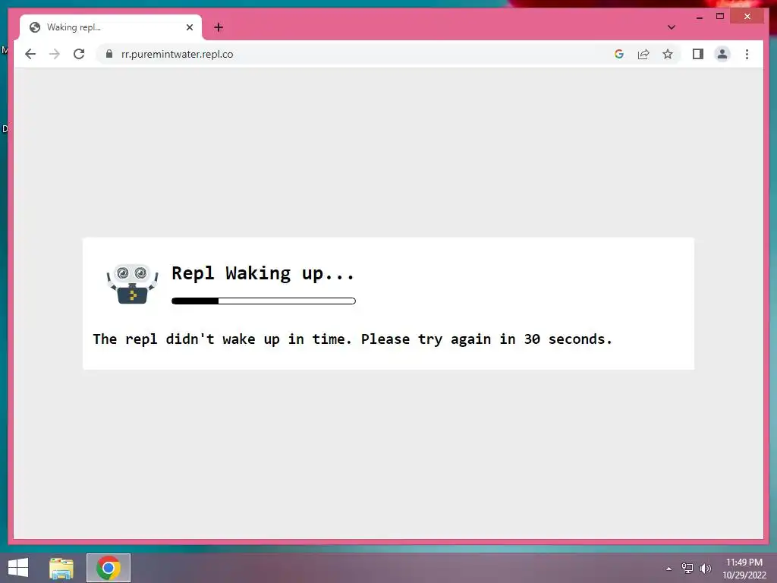Open the volume speaker icon
Image resolution: width=777 pixels, height=583 pixels.
(x=706, y=569)
